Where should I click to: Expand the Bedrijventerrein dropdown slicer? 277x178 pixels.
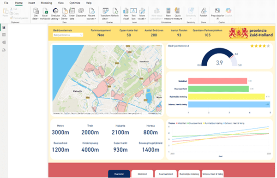tap(68, 35)
